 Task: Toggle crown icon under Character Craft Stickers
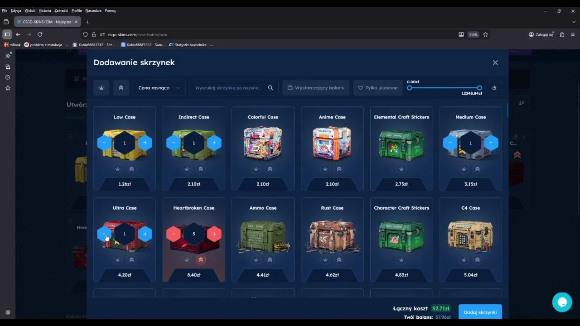401,260
